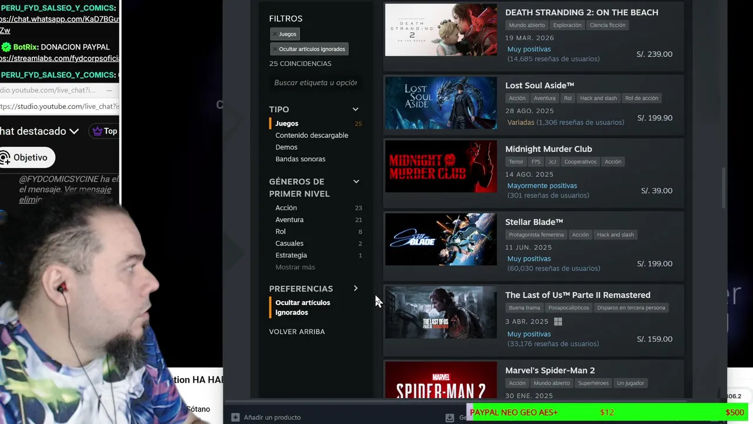Focus the Buscar etiqueta u opción field
The image size is (753, 424).
pyautogui.click(x=315, y=82)
